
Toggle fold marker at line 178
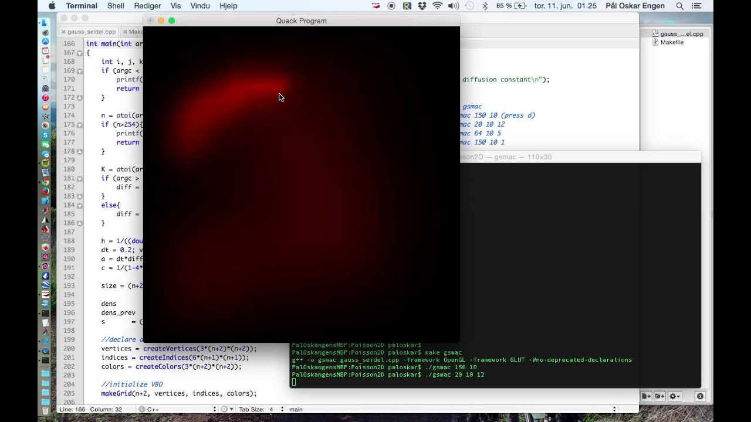pos(80,151)
